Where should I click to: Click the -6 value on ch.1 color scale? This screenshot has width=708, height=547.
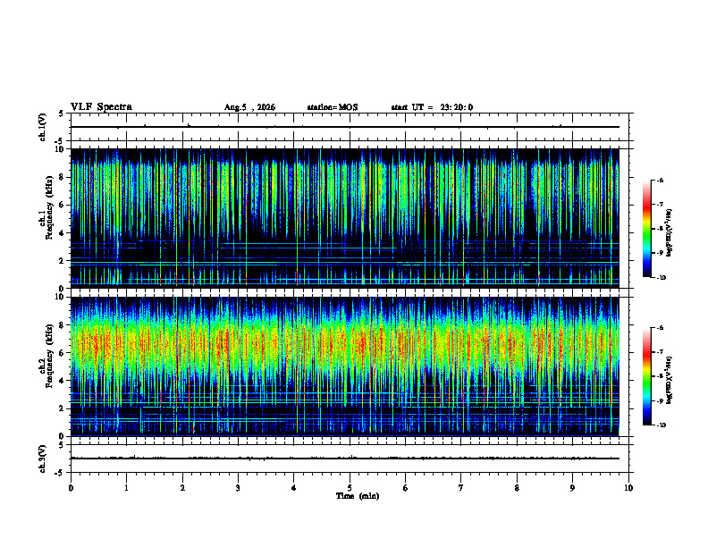point(660,180)
